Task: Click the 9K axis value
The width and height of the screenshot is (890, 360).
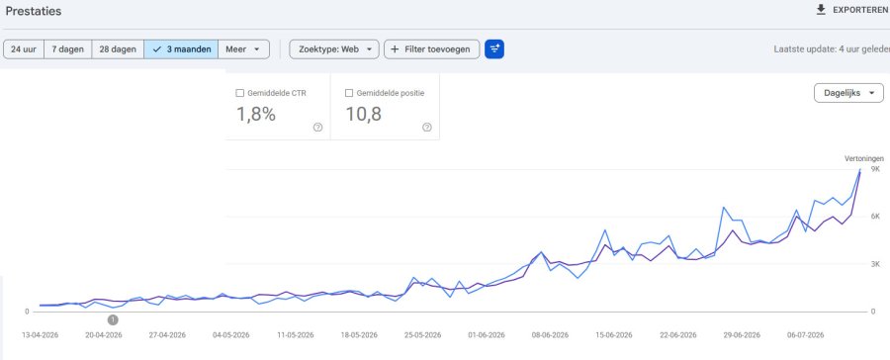Action: click(875, 169)
